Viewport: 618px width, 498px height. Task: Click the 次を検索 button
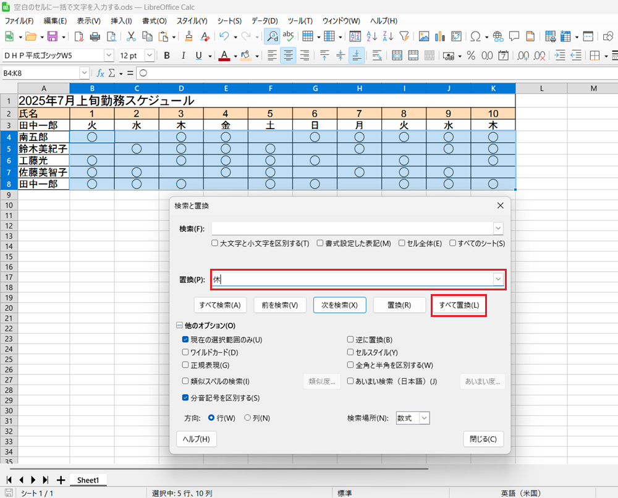[x=340, y=305]
